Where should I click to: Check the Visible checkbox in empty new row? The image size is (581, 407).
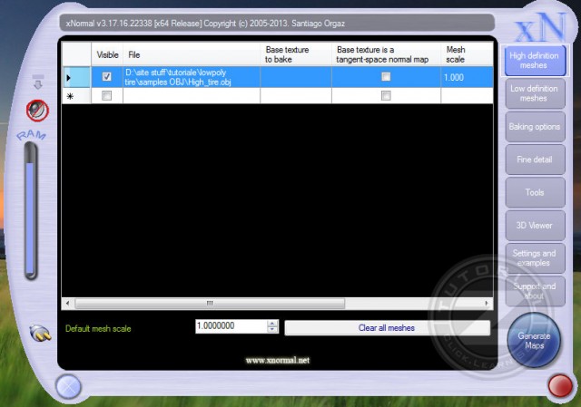click(x=107, y=95)
